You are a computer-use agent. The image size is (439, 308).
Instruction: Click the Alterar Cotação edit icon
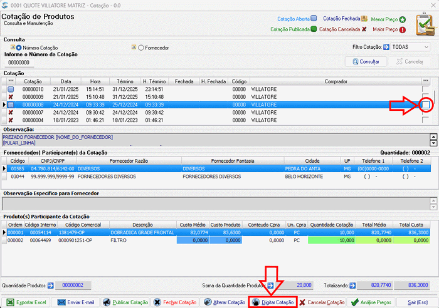point(208,302)
